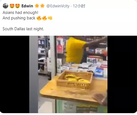Screen dimensions: 137x115
Task: Click the "Asians had enough!" text line
Action: (21, 13)
